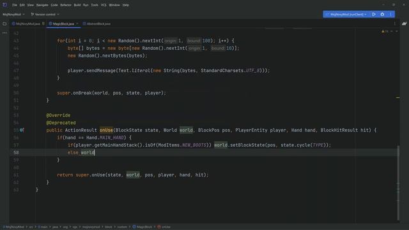Open the VCS menu
Screen dimensions: 409x230
pyautogui.click(x=104, y=5)
